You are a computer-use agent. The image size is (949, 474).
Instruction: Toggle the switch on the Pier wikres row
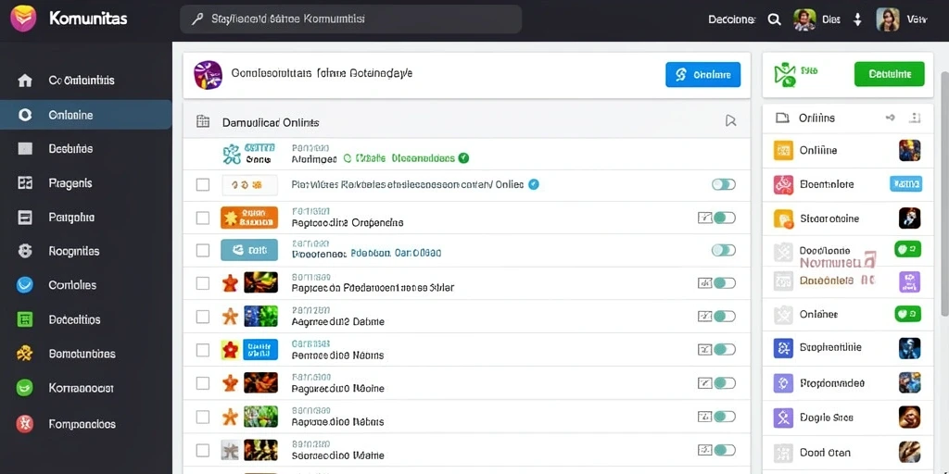(x=724, y=184)
